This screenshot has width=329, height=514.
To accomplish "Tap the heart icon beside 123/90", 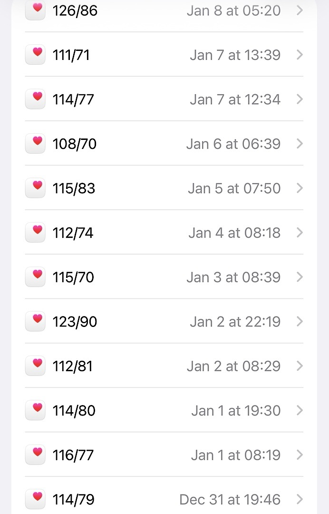I will point(35,322).
